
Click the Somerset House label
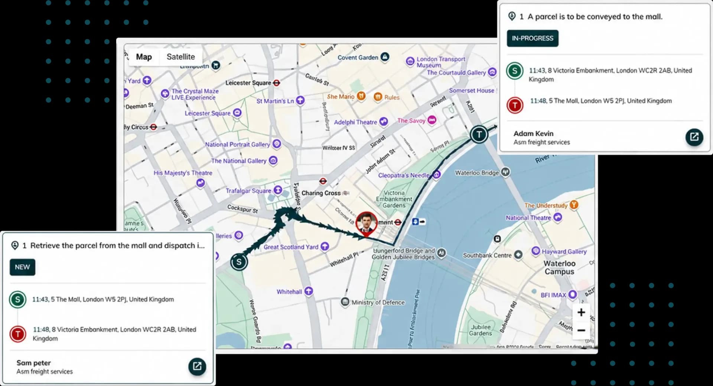pos(472,90)
